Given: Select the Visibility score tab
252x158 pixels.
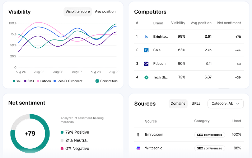Looking at the screenshot, I should coord(78,11).
